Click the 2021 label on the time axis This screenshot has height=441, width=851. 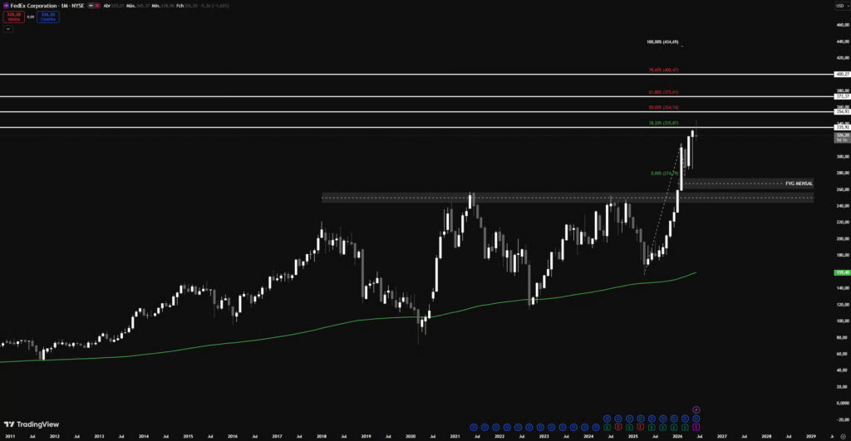coord(455,436)
